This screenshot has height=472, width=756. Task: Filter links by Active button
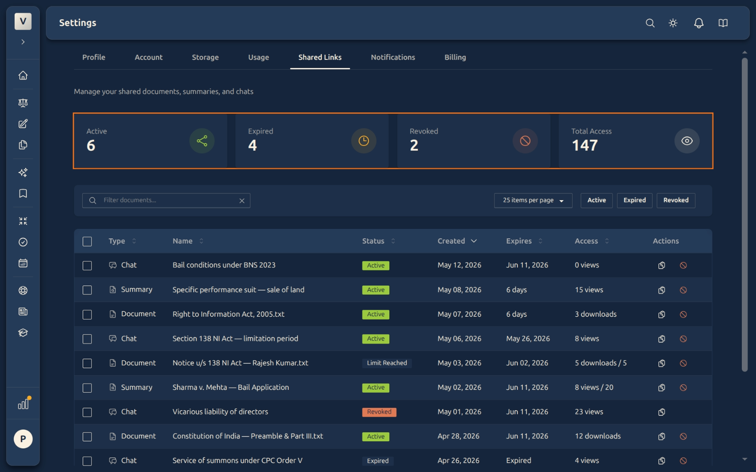[596, 200]
